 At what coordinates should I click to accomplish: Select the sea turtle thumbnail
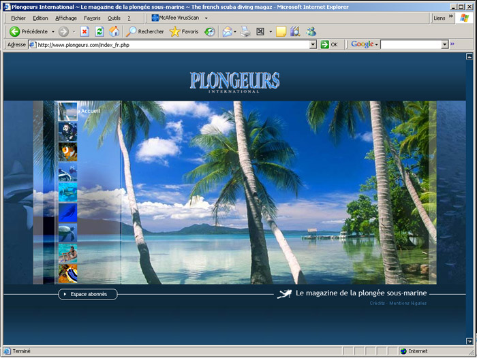(67, 233)
